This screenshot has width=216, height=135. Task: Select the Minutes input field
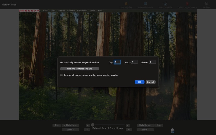(152, 62)
